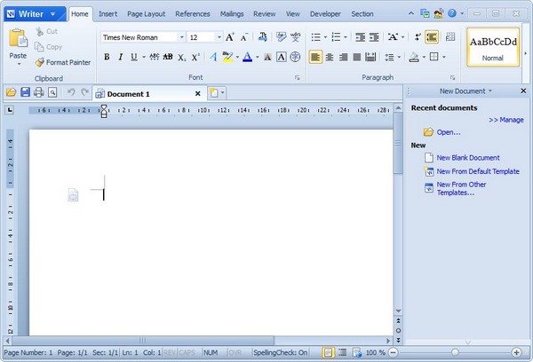The image size is (533, 362).
Task: Click the >> Manage link
Action: (506, 120)
